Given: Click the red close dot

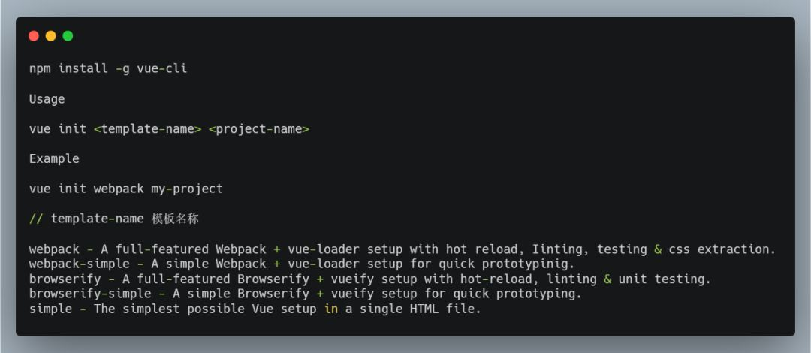Looking at the screenshot, I should [x=34, y=36].
